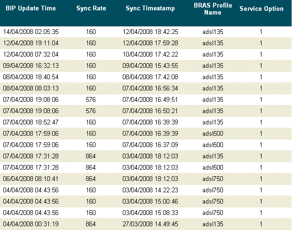This screenshot has width=294, height=230.
Task: Click adsl135 in the 08/04/2008 18:40:54 row
Action: coord(213,77)
